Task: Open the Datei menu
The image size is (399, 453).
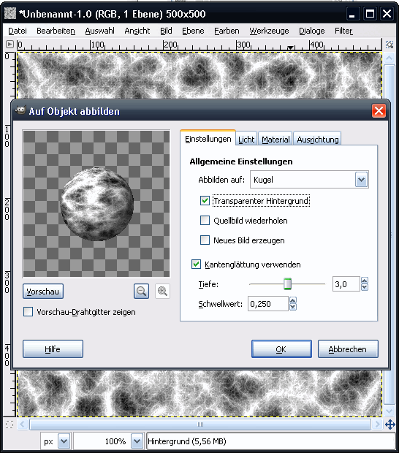Action: click(18, 31)
